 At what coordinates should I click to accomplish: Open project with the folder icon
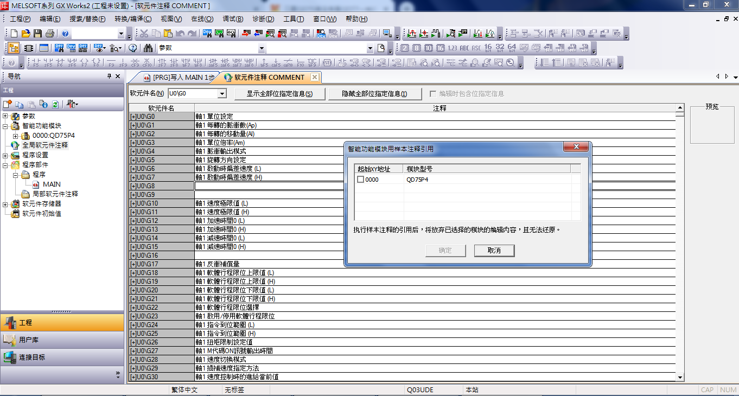26,34
